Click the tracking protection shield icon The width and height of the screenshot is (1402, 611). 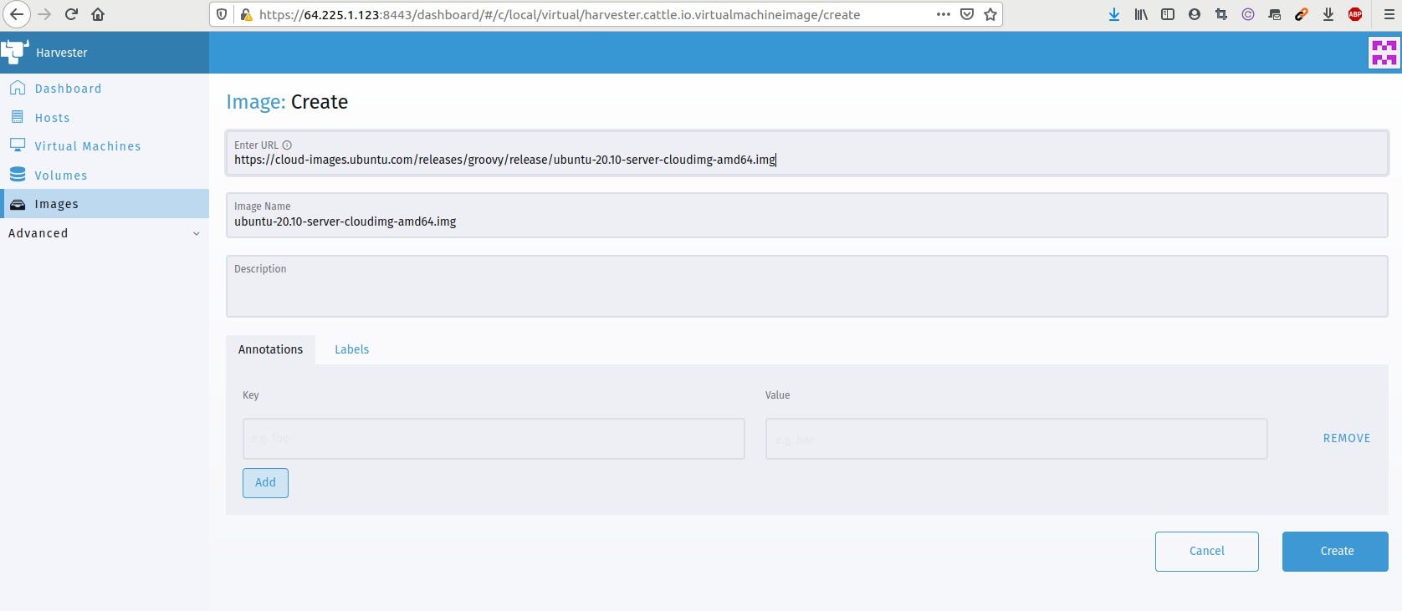tap(222, 14)
